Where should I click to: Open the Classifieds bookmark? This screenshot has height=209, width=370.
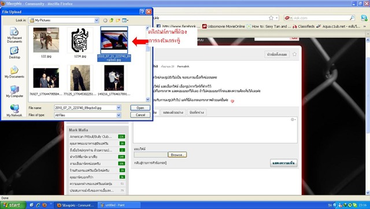304,27
